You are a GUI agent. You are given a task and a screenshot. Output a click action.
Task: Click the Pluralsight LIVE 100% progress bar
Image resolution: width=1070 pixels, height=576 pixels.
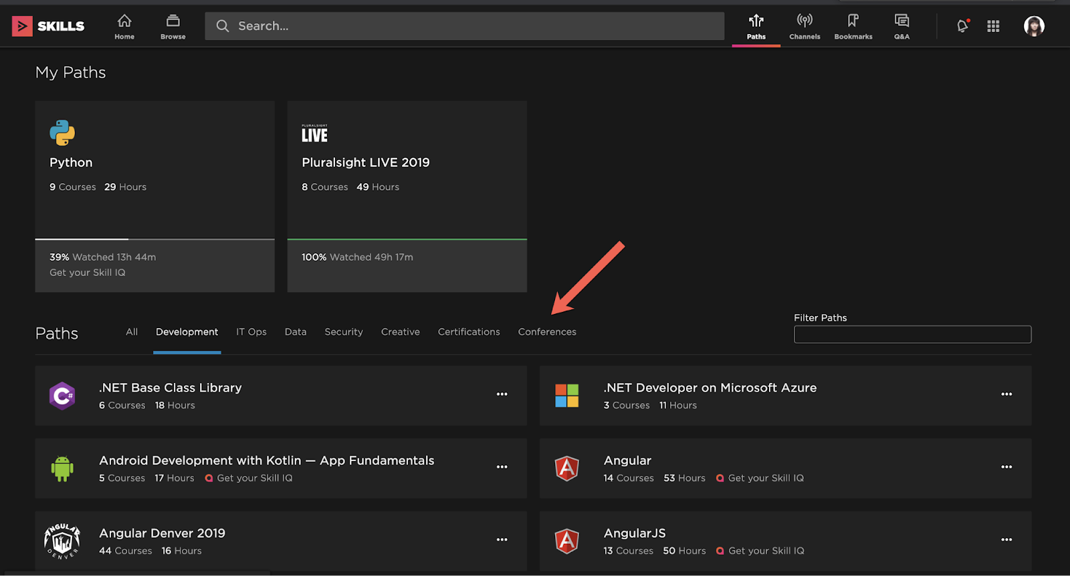[407, 239]
